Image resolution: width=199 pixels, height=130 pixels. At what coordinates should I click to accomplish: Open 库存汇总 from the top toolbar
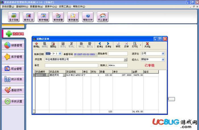point(28,17)
